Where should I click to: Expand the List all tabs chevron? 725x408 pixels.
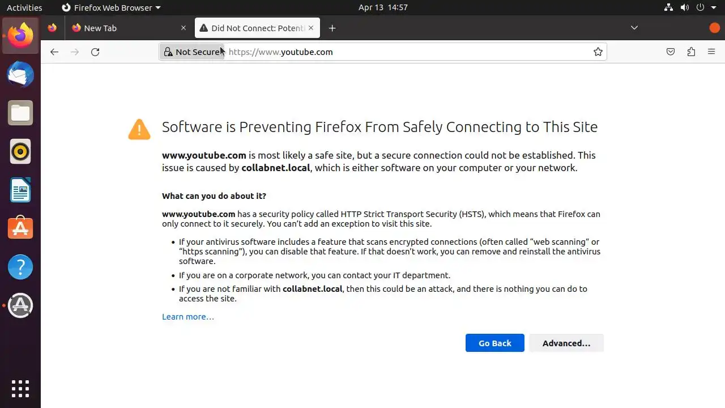(x=634, y=28)
